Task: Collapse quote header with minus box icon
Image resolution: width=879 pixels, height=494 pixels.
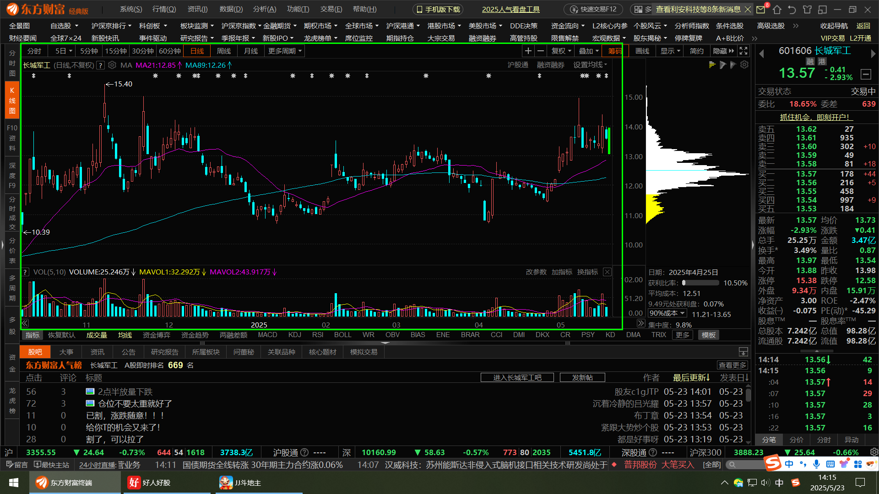Action: click(x=866, y=74)
